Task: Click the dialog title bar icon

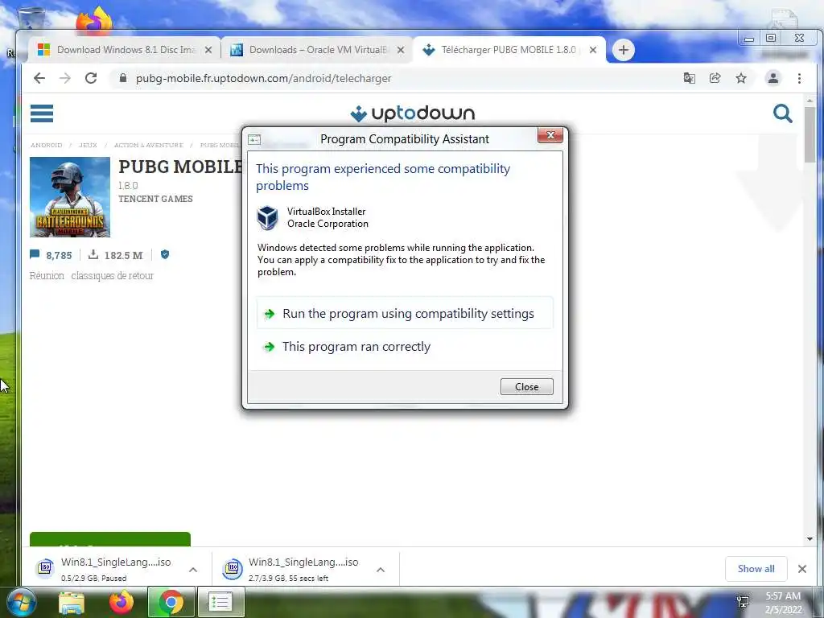Action: coord(254,139)
